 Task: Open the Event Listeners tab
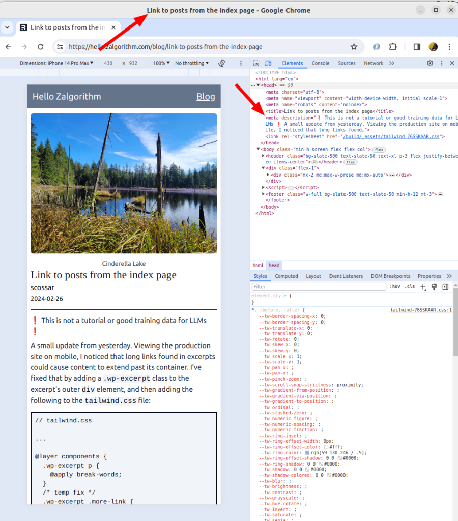point(346,276)
